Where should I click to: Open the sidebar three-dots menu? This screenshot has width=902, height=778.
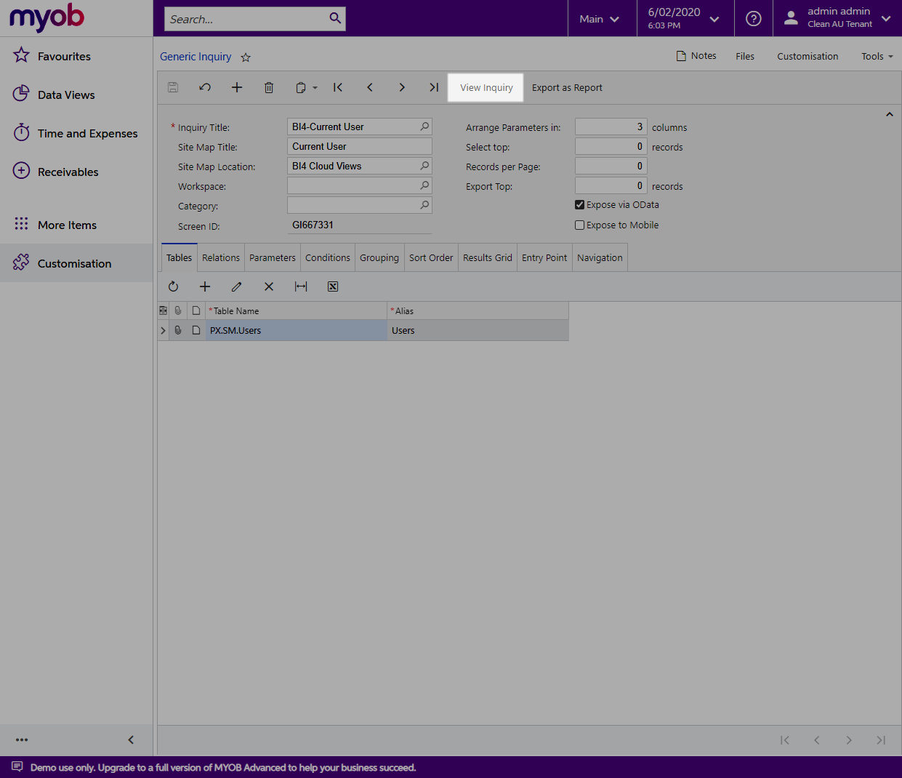[22, 739]
